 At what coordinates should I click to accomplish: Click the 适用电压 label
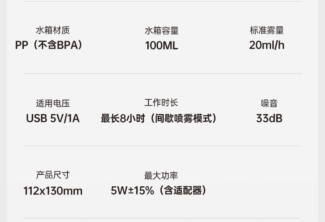pyautogui.click(x=53, y=103)
